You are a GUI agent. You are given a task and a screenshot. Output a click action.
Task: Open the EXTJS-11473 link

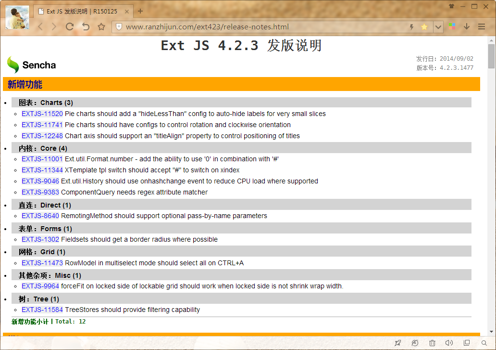[x=42, y=263]
